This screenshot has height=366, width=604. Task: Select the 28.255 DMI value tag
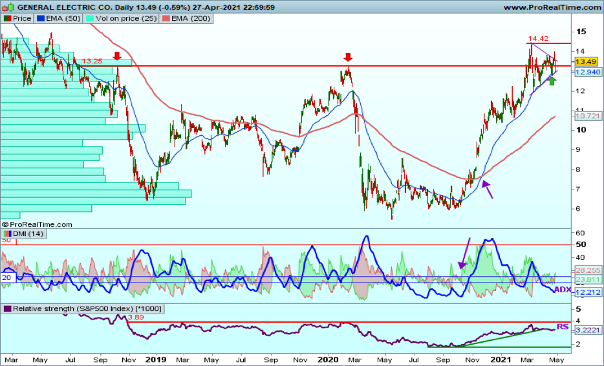(x=588, y=270)
